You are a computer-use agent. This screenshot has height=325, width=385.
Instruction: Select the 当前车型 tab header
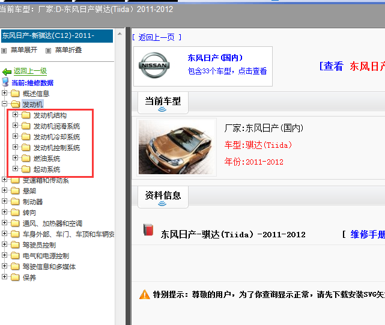click(163, 103)
